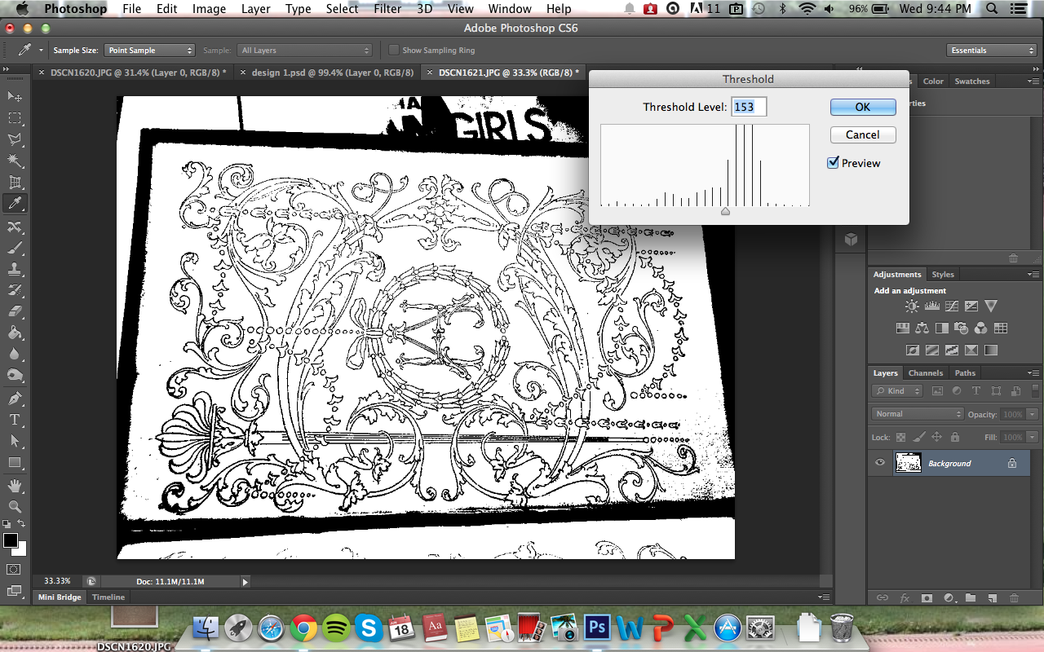Add a Vibrance adjustment
Viewport: 1044px width, 652px height.
(991, 306)
